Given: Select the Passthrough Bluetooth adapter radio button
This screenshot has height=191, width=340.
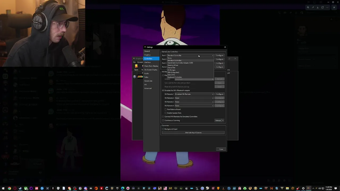Looking at the screenshot, I should tap(163, 75).
